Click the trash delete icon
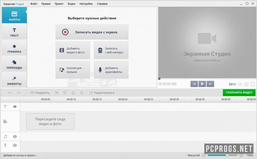The width and height of the screenshot is (257, 159). tap(82, 93)
